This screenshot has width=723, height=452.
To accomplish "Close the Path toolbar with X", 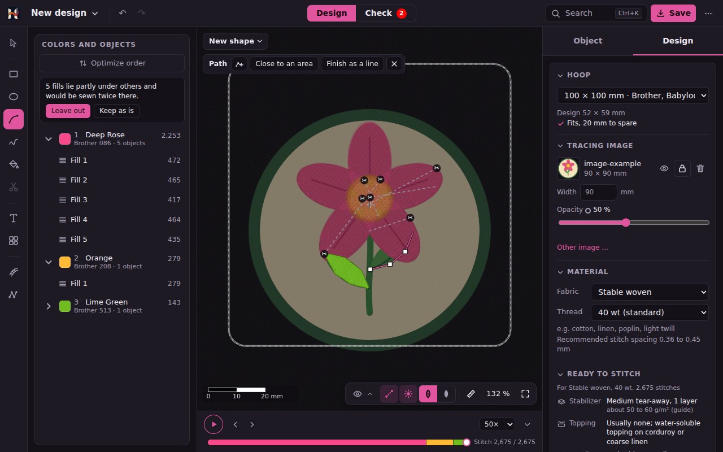I will [x=394, y=64].
